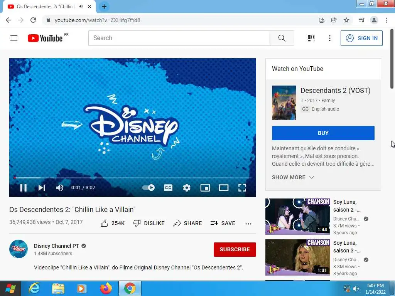Open Chrome three-dot menu
The height and width of the screenshot is (296, 395).
point(387,20)
